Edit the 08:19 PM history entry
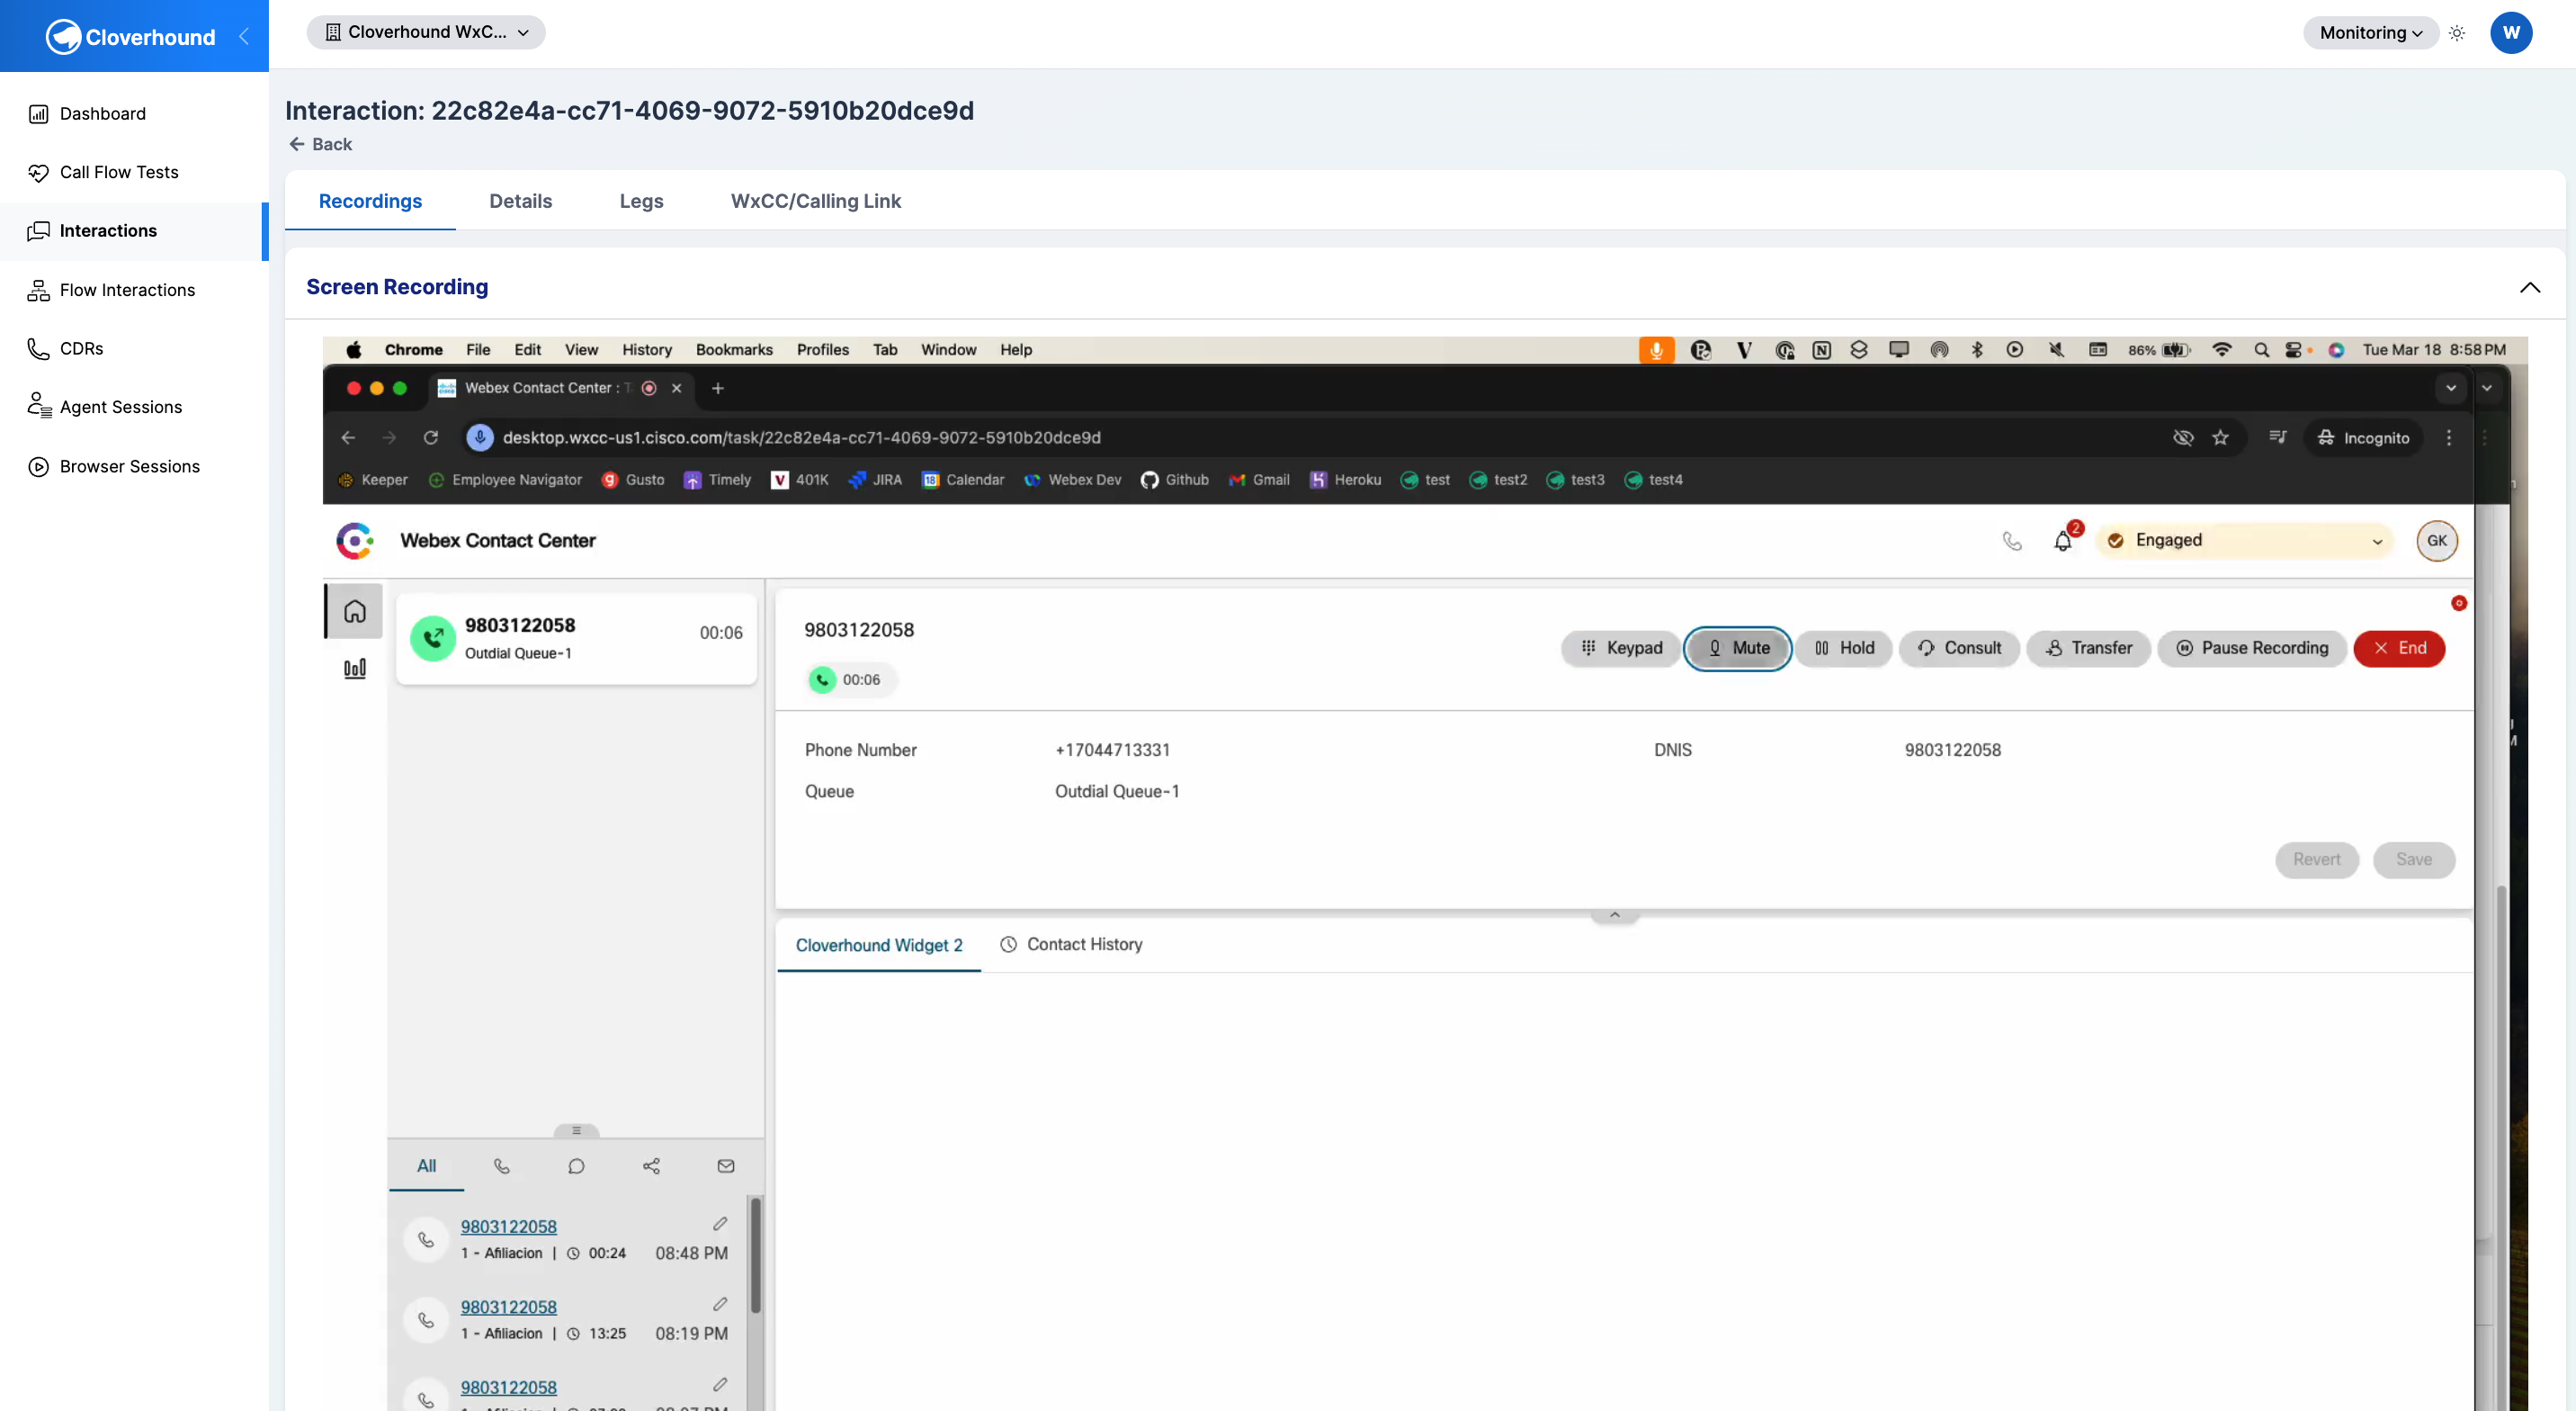 (720, 1304)
